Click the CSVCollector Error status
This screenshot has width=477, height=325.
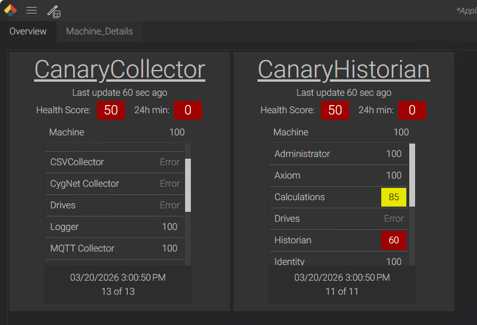[x=170, y=162]
